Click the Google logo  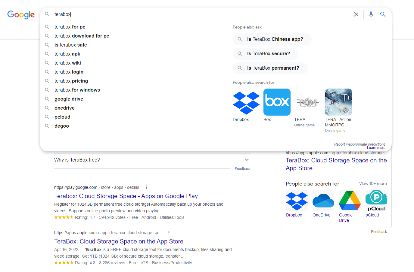21,14
